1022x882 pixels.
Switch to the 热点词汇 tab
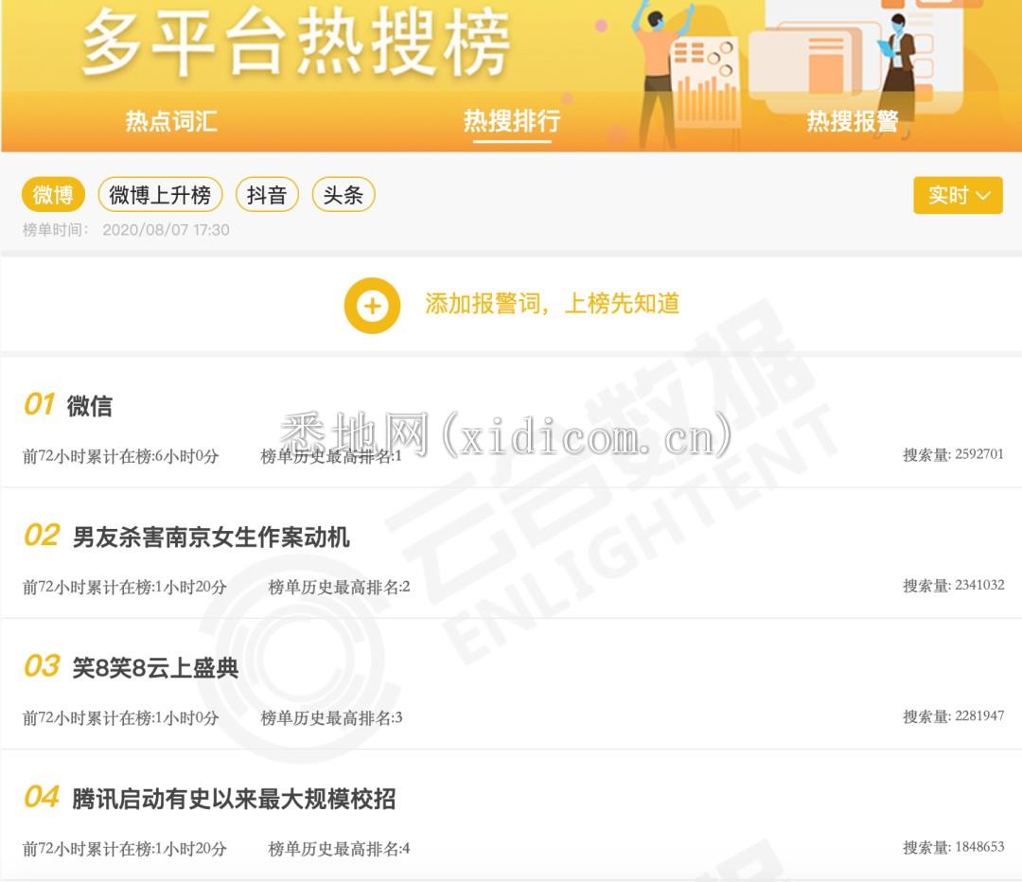point(170,121)
